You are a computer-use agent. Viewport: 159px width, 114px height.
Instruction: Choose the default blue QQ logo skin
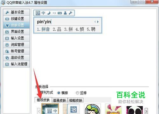point(71,109)
